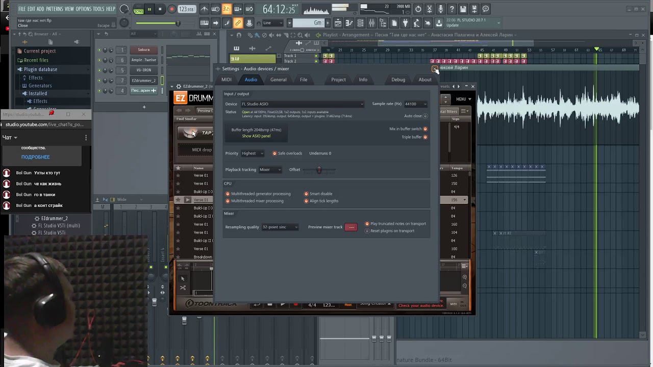Click the one-click audio recording microphone icon

tap(440, 9)
